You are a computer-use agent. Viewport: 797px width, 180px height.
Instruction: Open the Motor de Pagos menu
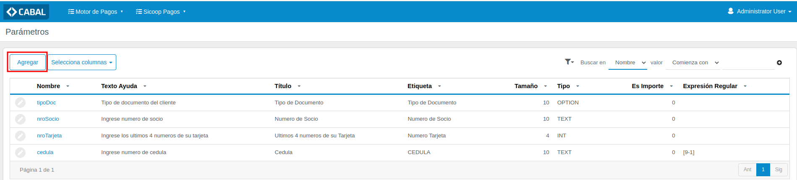click(95, 12)
